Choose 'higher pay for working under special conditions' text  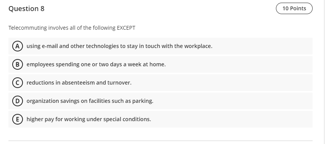pos(89,119)
